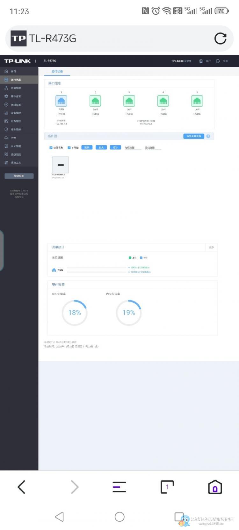The height and width of the screenshot is (530, 239).
Task: Click the logout icon in the header
Action: [x=218, y=61]
